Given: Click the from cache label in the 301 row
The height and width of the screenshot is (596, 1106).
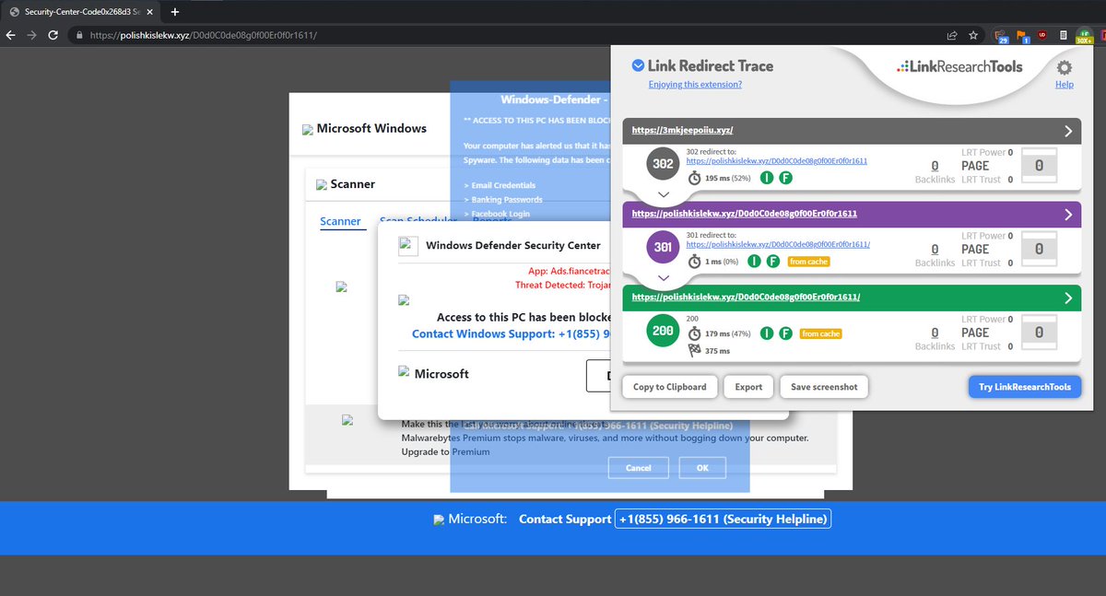Looking at the screenshot, I should pyautogui.click(x=808, y=262).
